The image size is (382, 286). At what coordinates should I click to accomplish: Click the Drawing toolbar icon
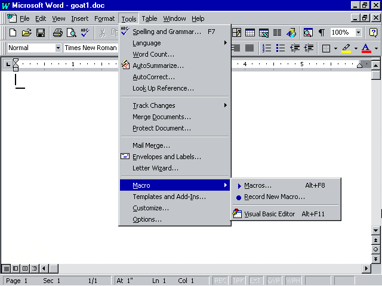point(291,32)
